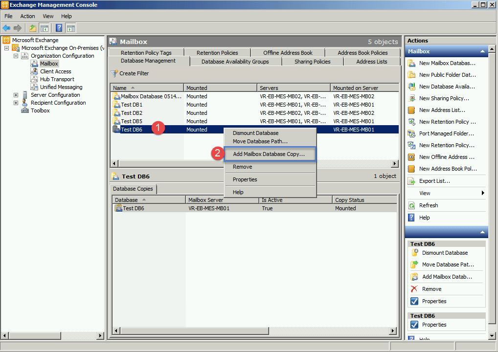Click the Port Managed Folder icon

tap(411, 133)
